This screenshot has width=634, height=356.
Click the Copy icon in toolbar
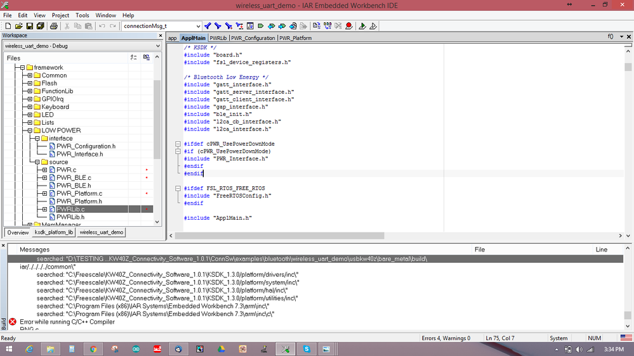[77, 26]
